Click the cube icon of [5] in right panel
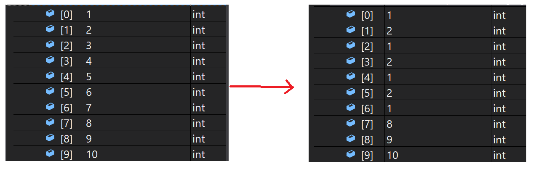This screenshot has width=536, height=177. tap(351, 92)
